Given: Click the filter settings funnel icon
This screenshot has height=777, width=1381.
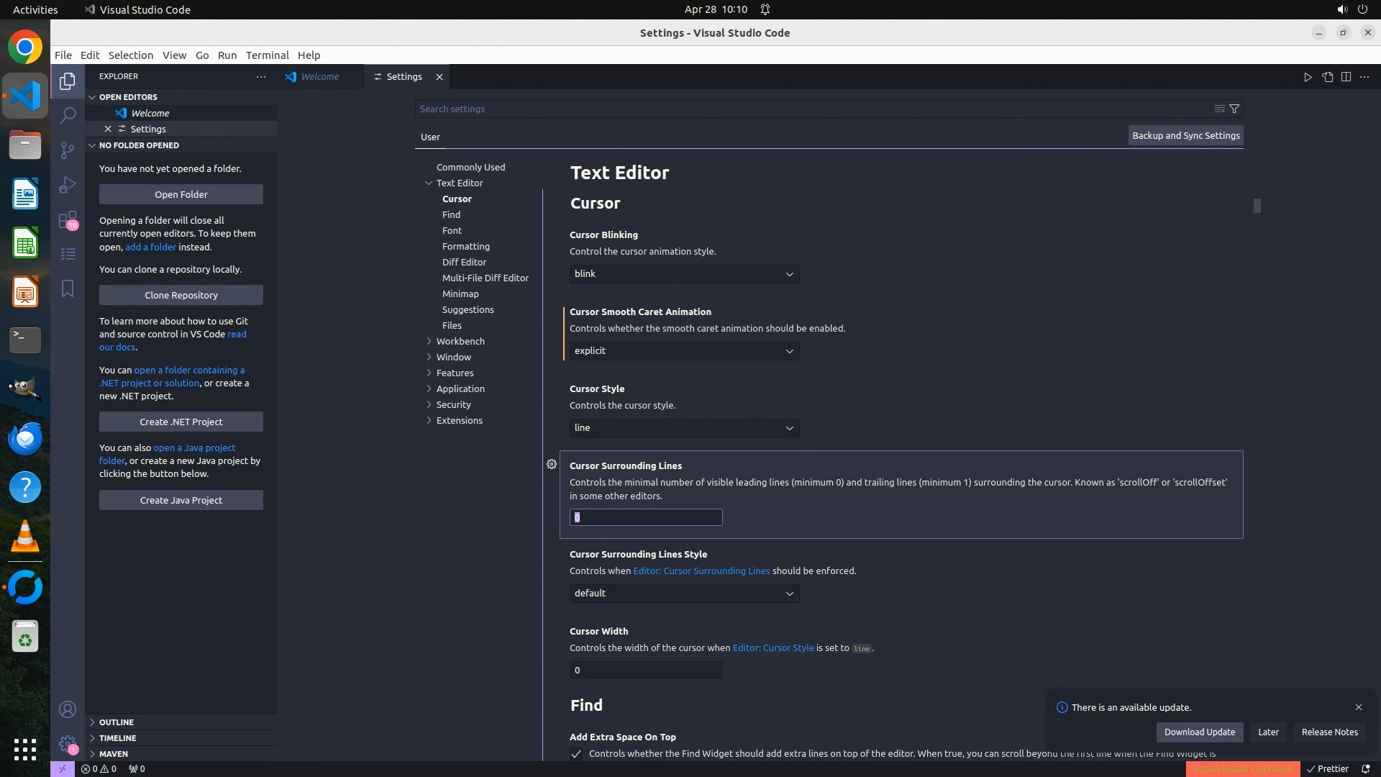Looking at the screenshot, I should (1234, 109).
